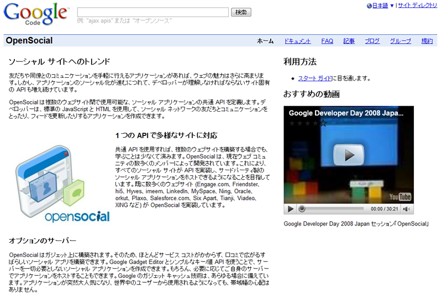Click the 検索 search button
Viewport: 442px width, 299px height.
tap(241, 12)
